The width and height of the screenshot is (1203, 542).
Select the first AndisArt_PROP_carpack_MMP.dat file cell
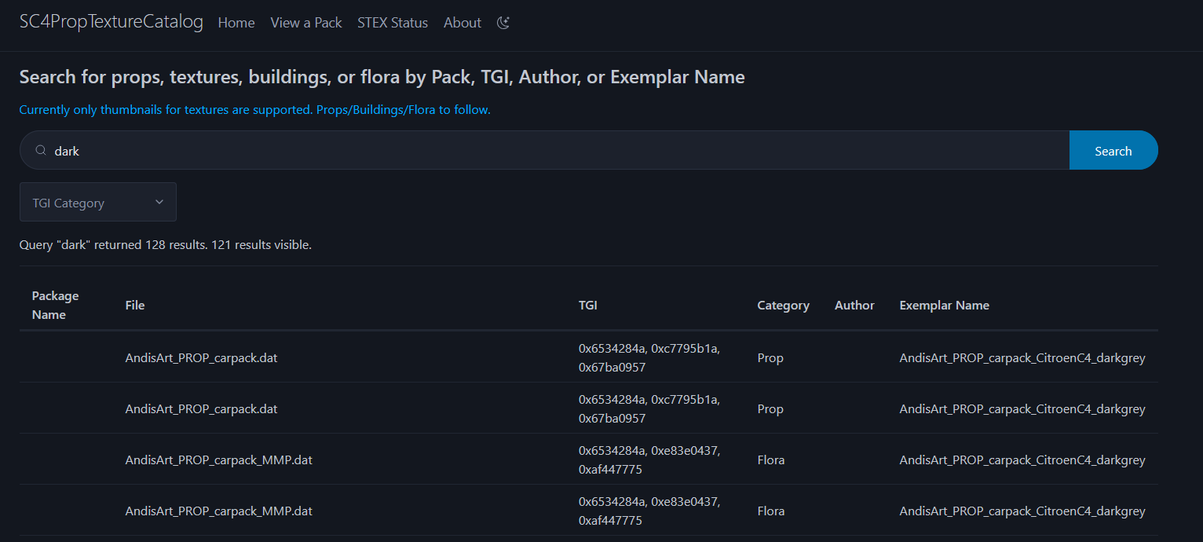click(219, 460)
